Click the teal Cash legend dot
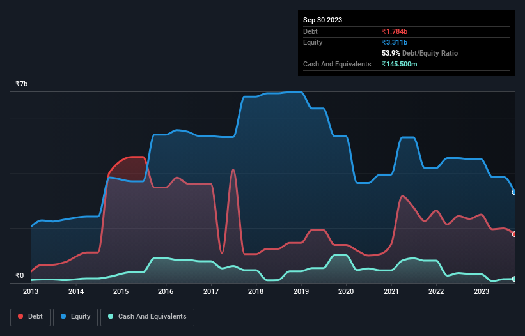This screenshot has width=525, height=336. click(111, 316)
